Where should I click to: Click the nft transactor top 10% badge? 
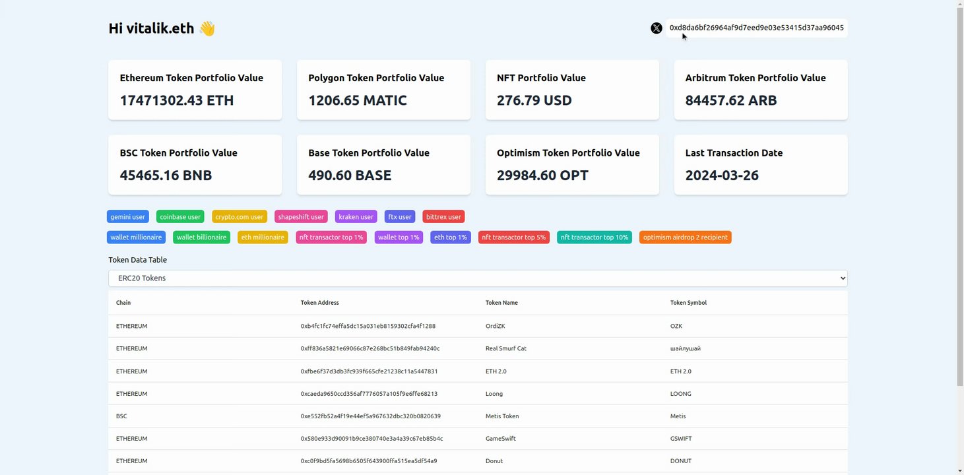pyautogui.click(x=594, y=237)
